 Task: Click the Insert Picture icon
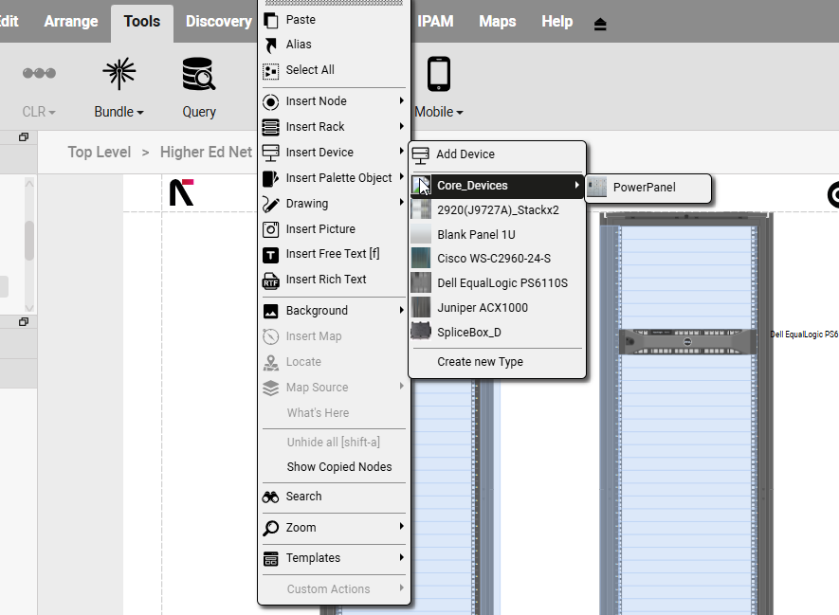270,229
